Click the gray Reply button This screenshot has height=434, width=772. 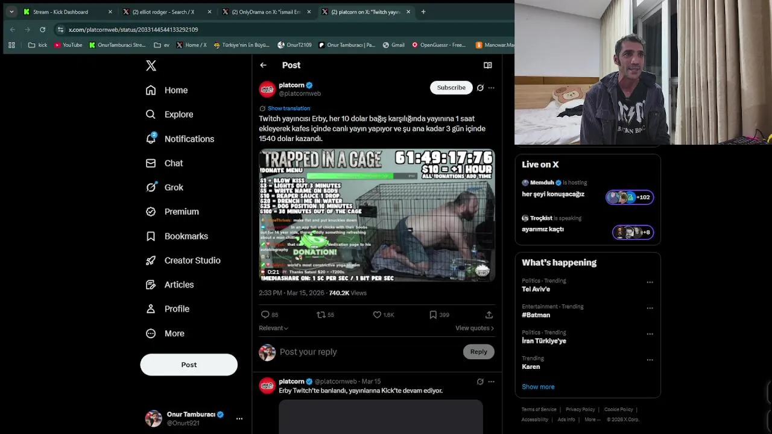(478, 351)
